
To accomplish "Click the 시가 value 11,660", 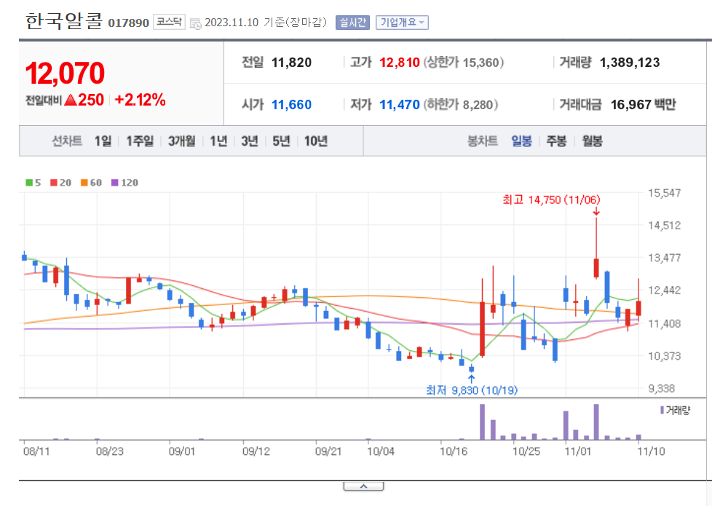I will click(x=291, y=105).
